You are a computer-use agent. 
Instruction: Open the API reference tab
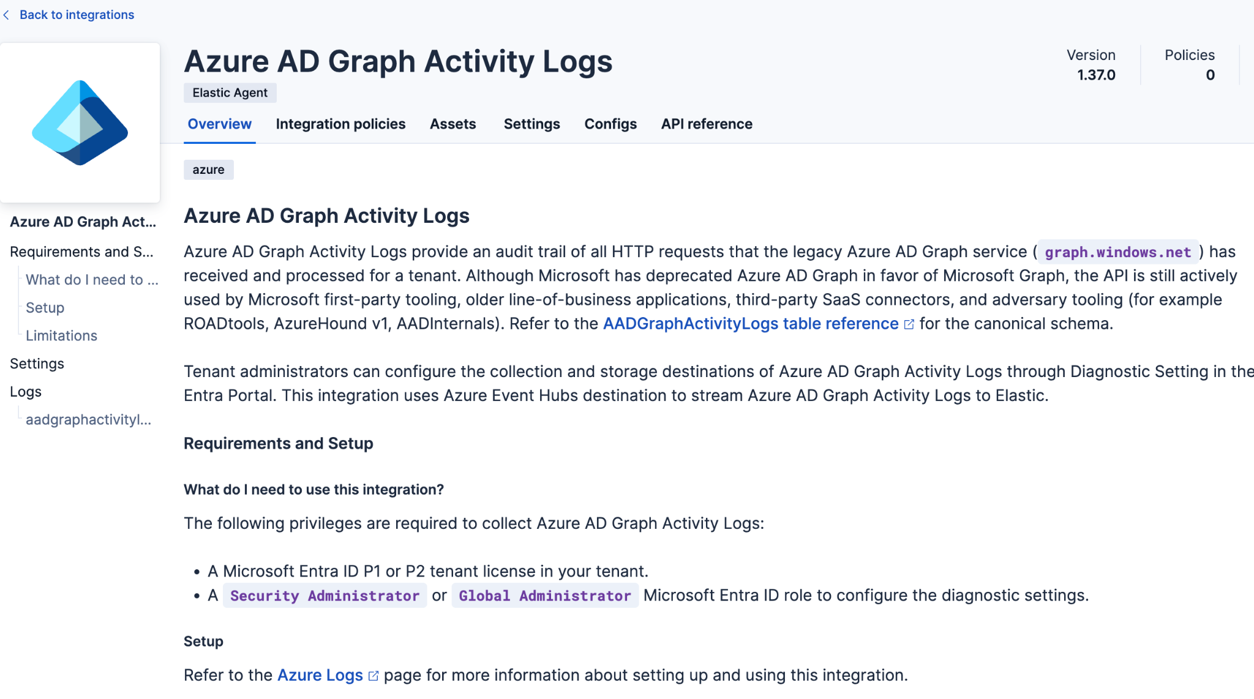click(707, 124)
